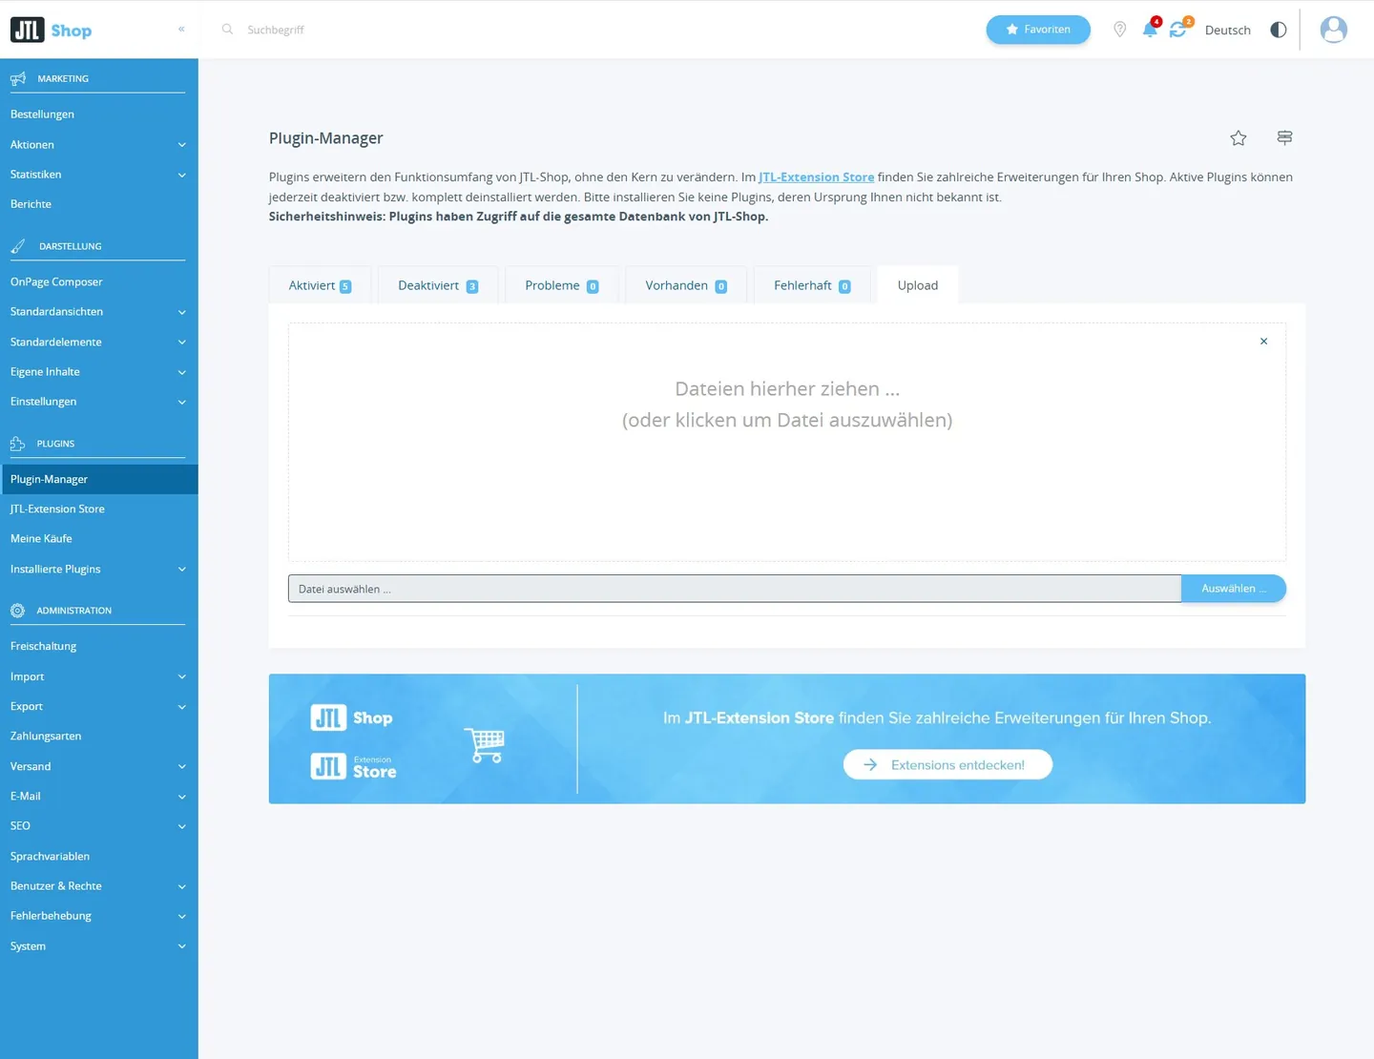Toggle dark mode contrast icon
This screenshot has height=1059, width=1374.
click(1279, 30)
